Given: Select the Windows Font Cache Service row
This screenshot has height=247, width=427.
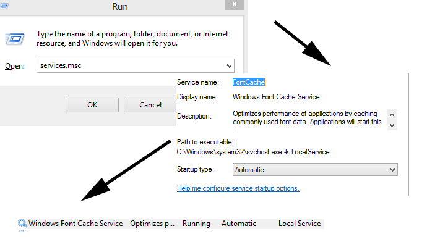Looking at the screenshot, I should pos(171,224).
